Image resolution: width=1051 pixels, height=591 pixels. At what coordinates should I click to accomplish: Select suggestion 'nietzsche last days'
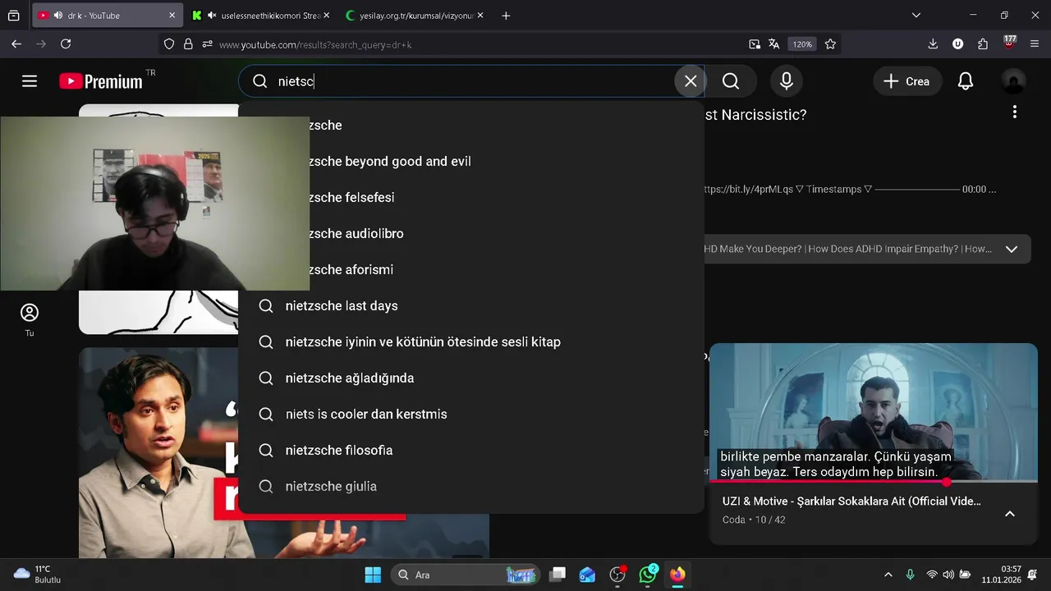tap(471, 306)
